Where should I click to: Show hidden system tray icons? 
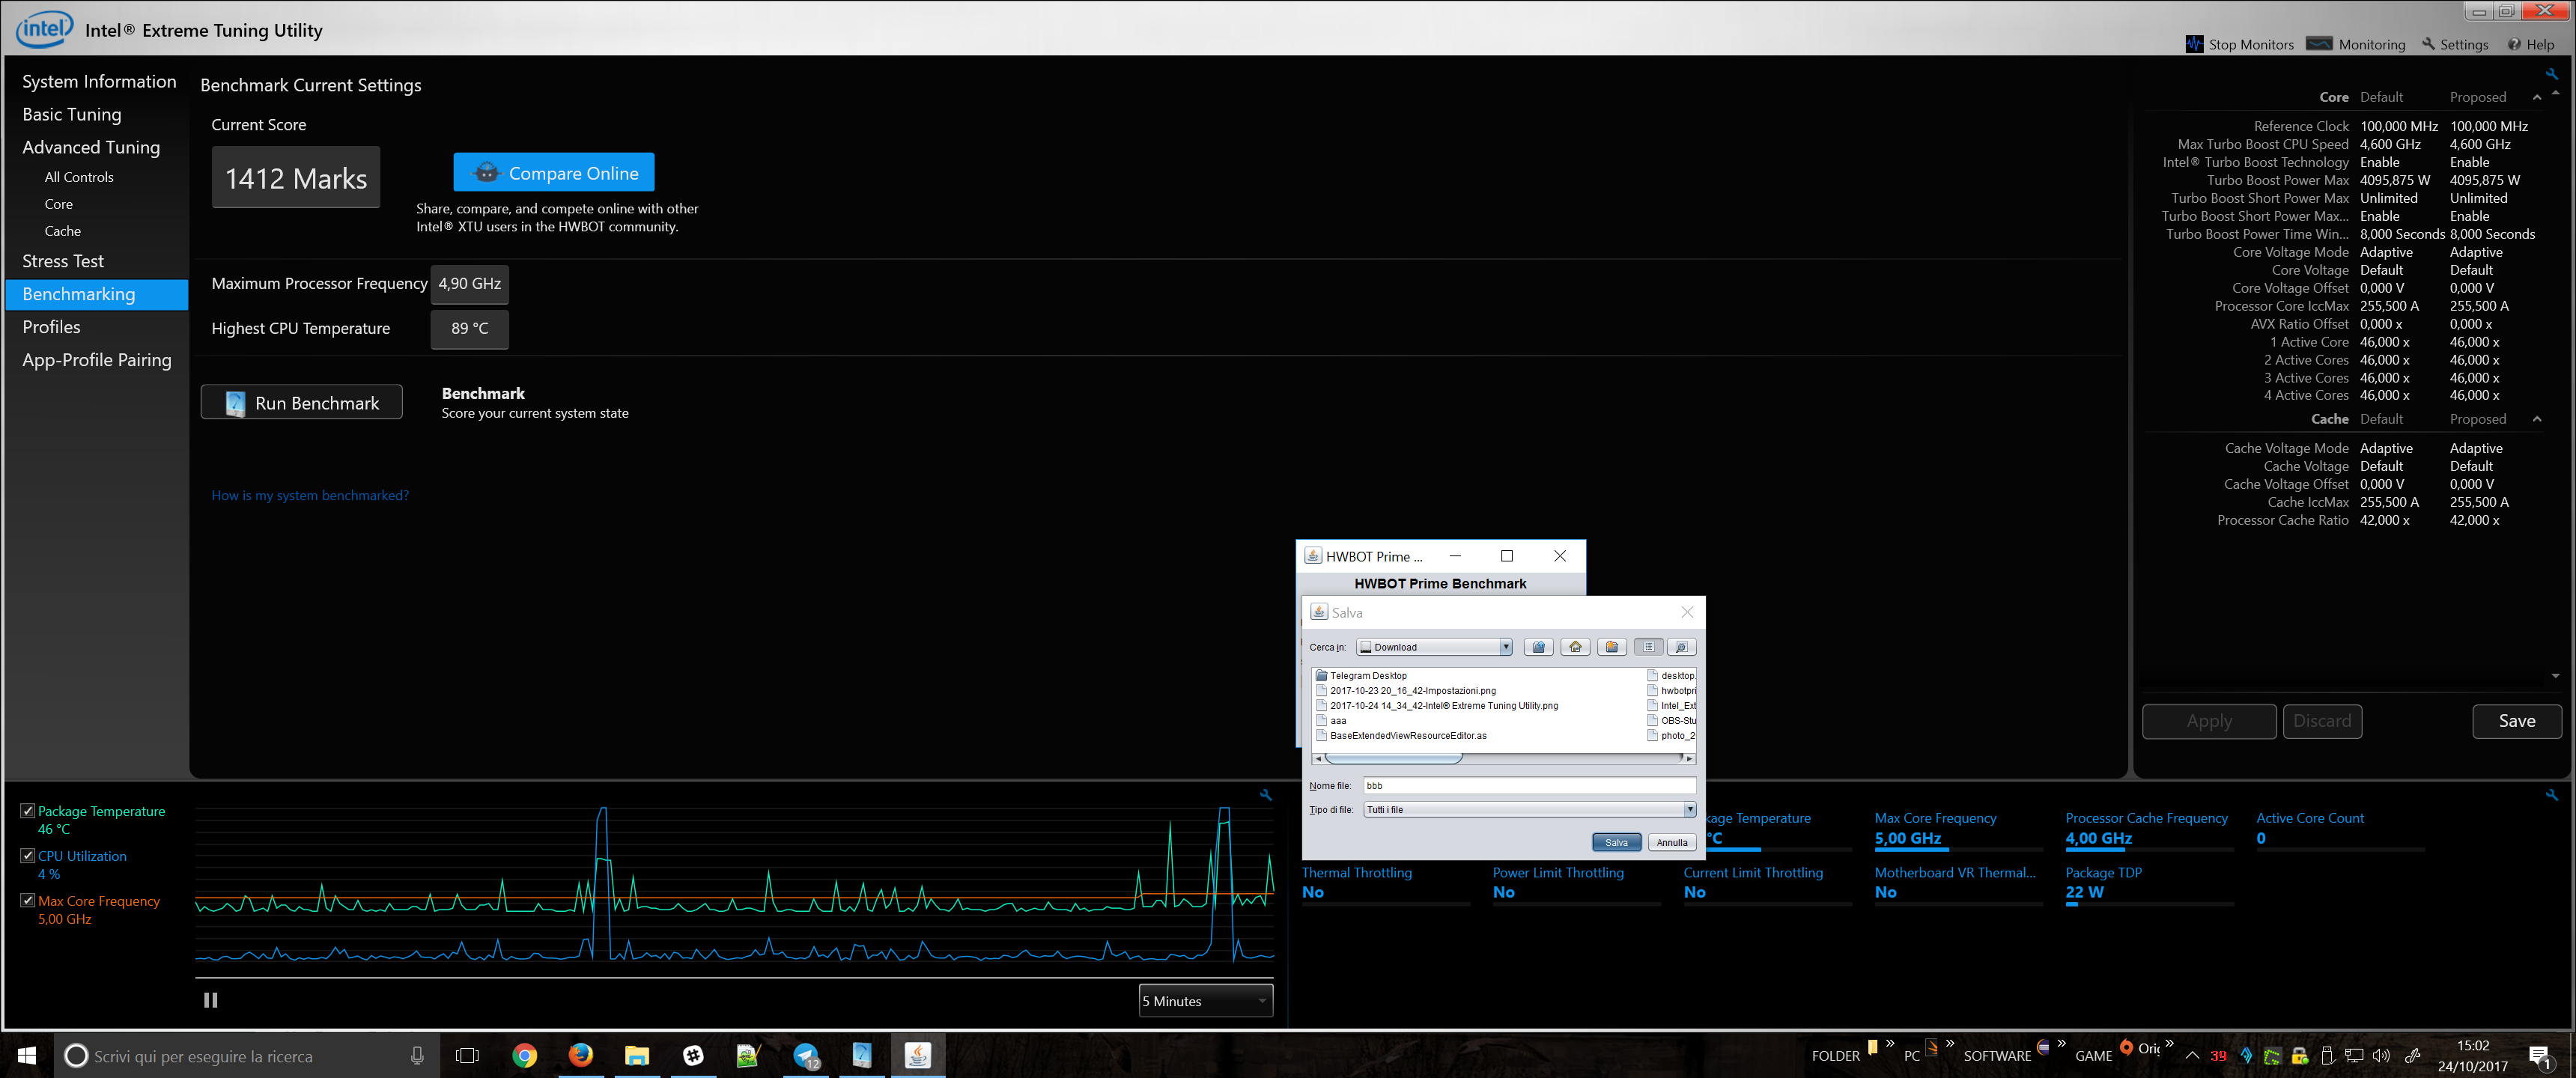coord(2192,1055)
